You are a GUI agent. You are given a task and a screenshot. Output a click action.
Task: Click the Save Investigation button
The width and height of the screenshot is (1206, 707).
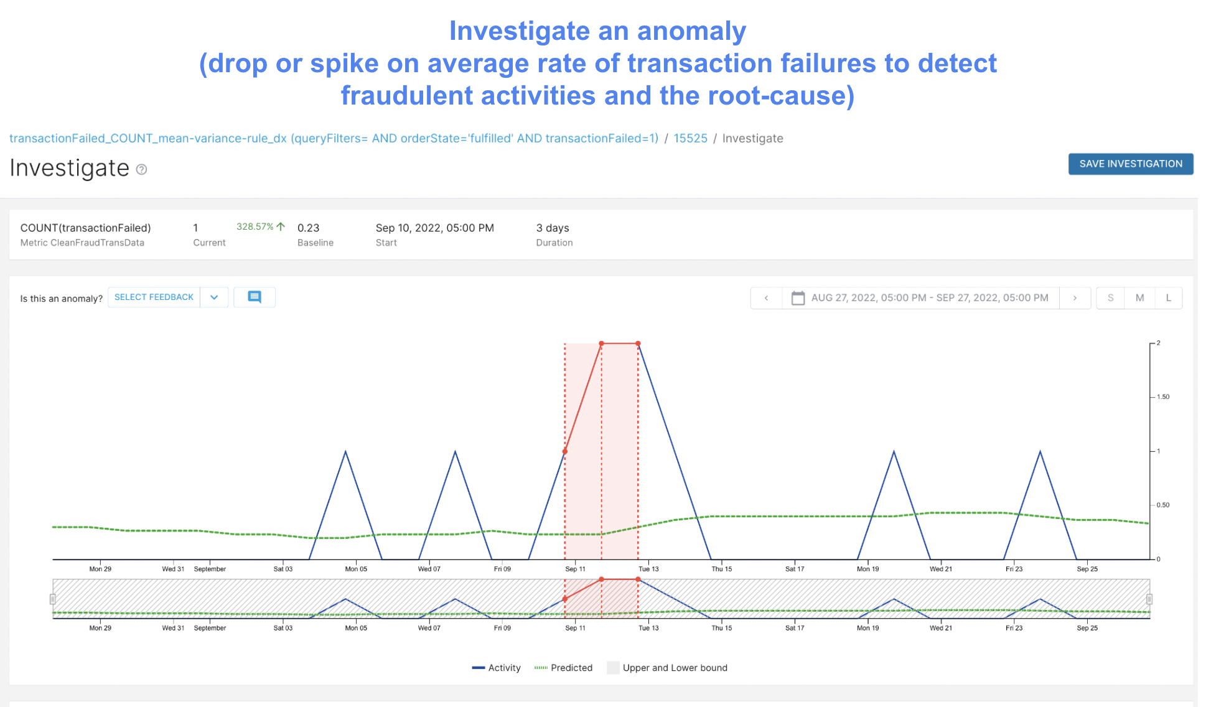pyautogui.click(x=1130, y=164)
